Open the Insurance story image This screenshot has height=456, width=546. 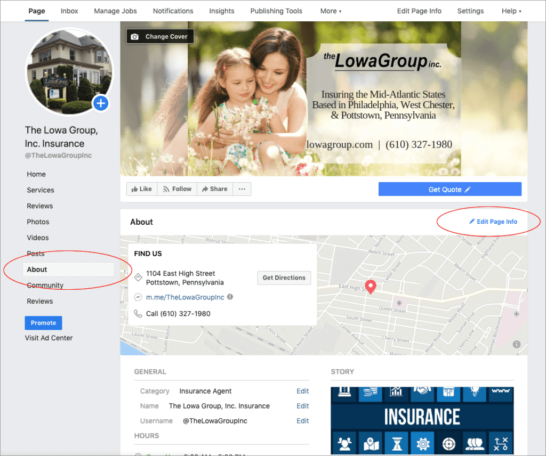click(422, 420)
